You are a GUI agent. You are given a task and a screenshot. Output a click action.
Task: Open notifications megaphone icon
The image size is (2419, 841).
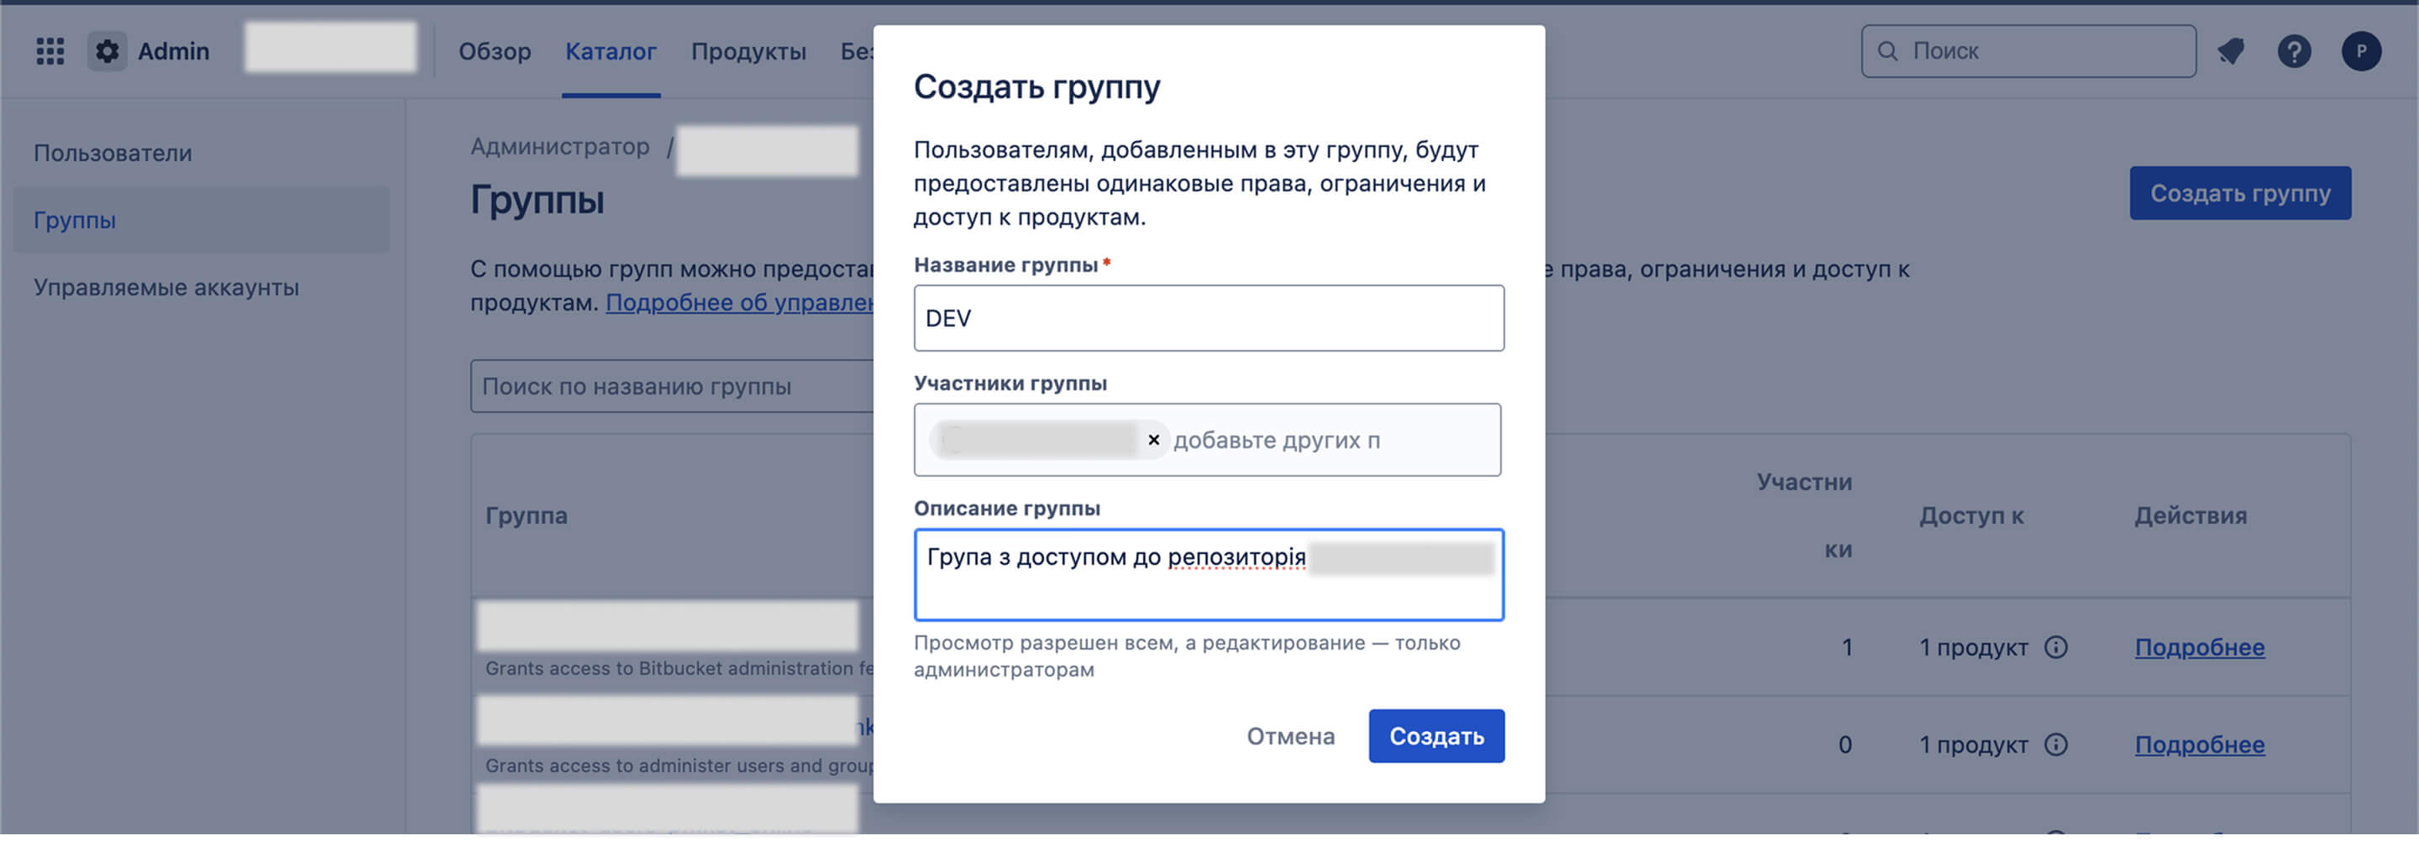click(x=2231, y=50)
